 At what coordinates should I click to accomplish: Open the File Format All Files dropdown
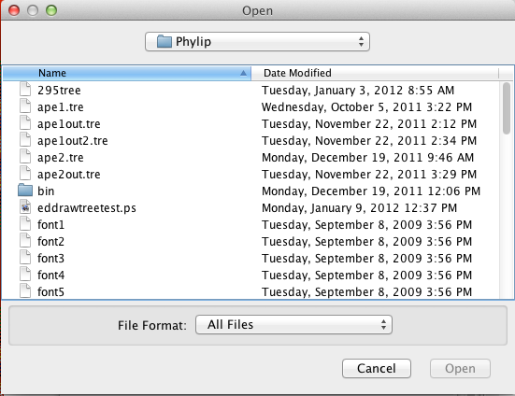[x=293, y=325]
